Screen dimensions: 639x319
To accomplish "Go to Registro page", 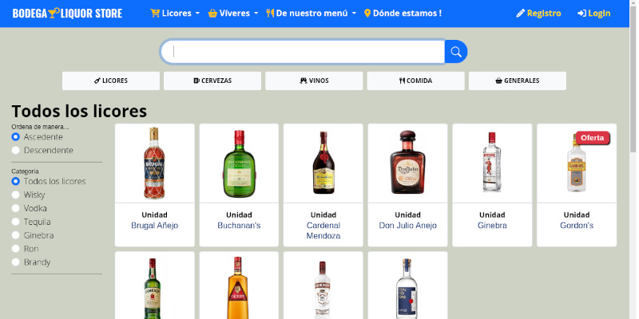I will click(538, 14).
